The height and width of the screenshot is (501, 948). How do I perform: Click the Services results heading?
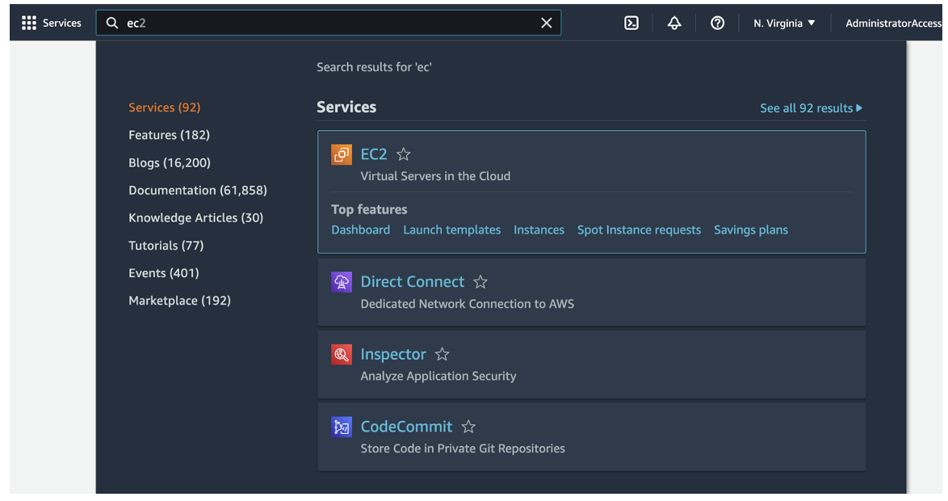coord(346,107)
